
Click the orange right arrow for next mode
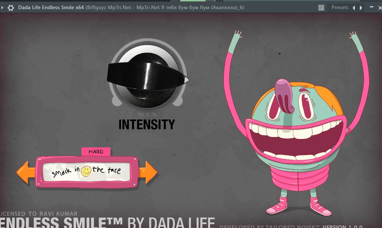[x=148, y=172]
